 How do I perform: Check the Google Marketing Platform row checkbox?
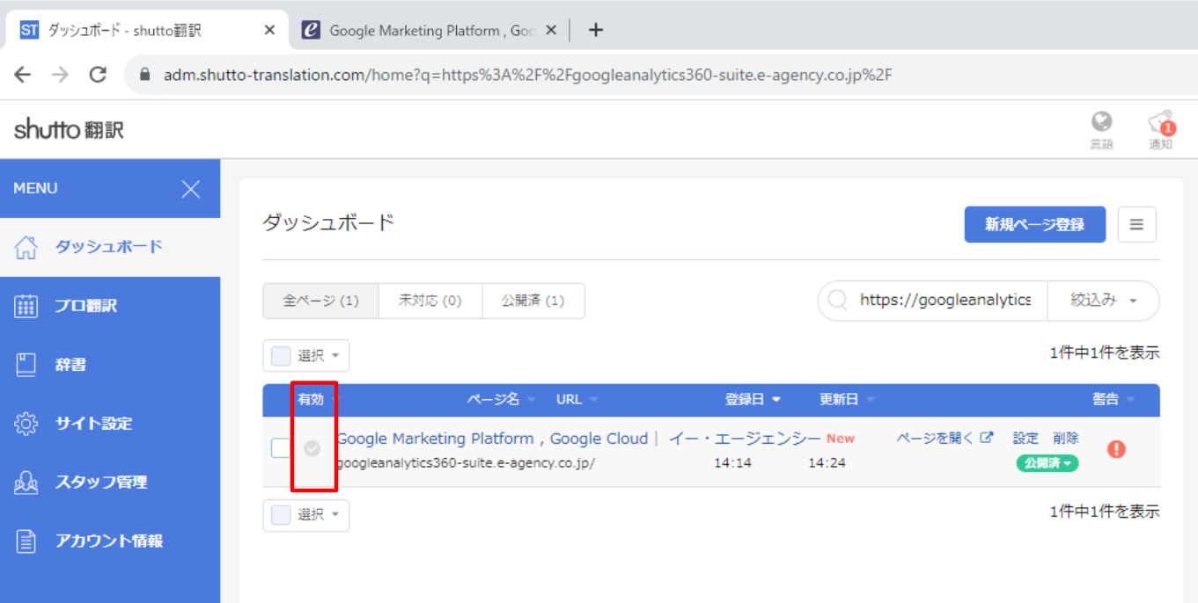tap(280, 448)
